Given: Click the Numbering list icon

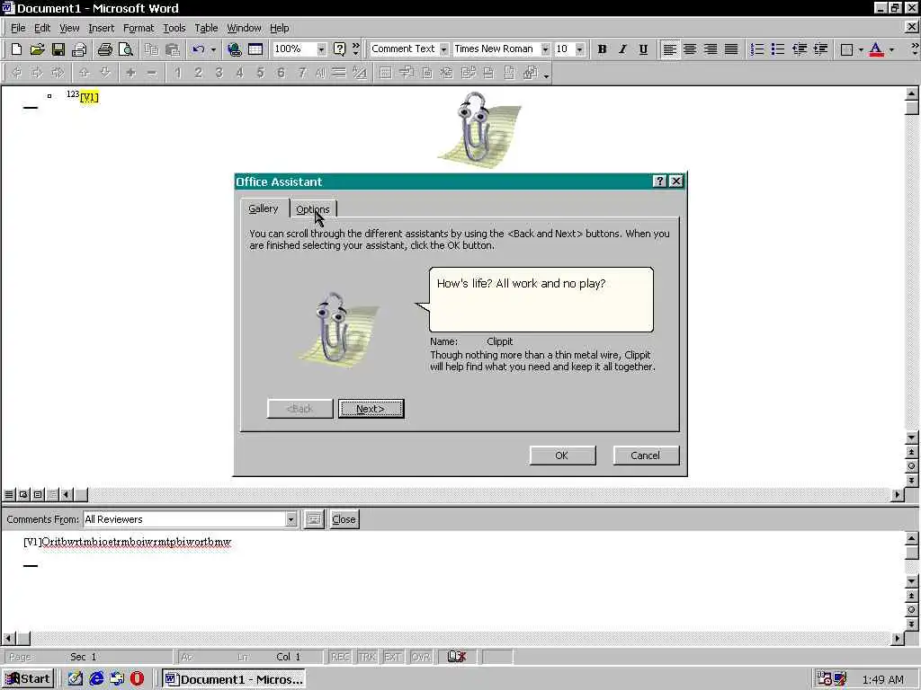Looking at the screenshot, I should [x=757, y=49].
